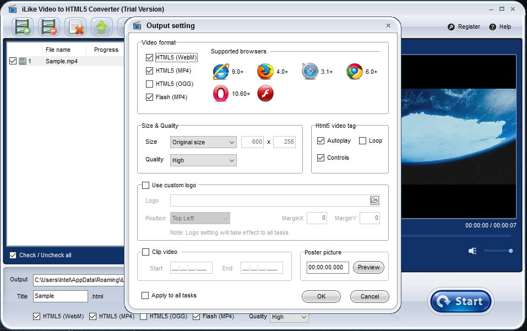The width and height of the screenshot is (527, 331).
Task: Enable Use custom logo option
Action: click(x=146, y=186)
